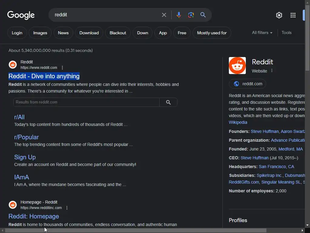Open Medford, MA link

(x=291, y=149)
